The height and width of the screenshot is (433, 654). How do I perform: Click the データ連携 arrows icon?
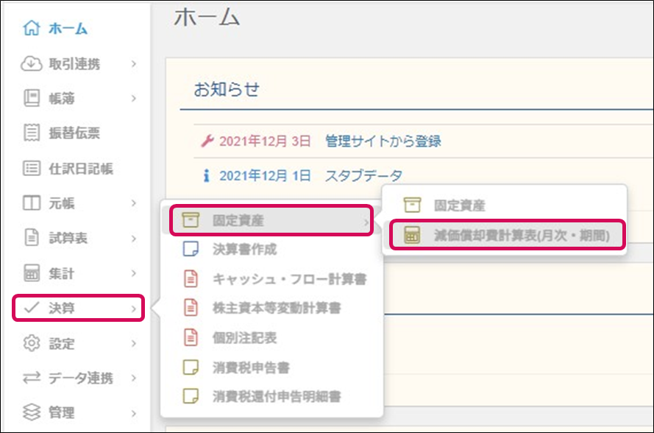click(32, 378)
